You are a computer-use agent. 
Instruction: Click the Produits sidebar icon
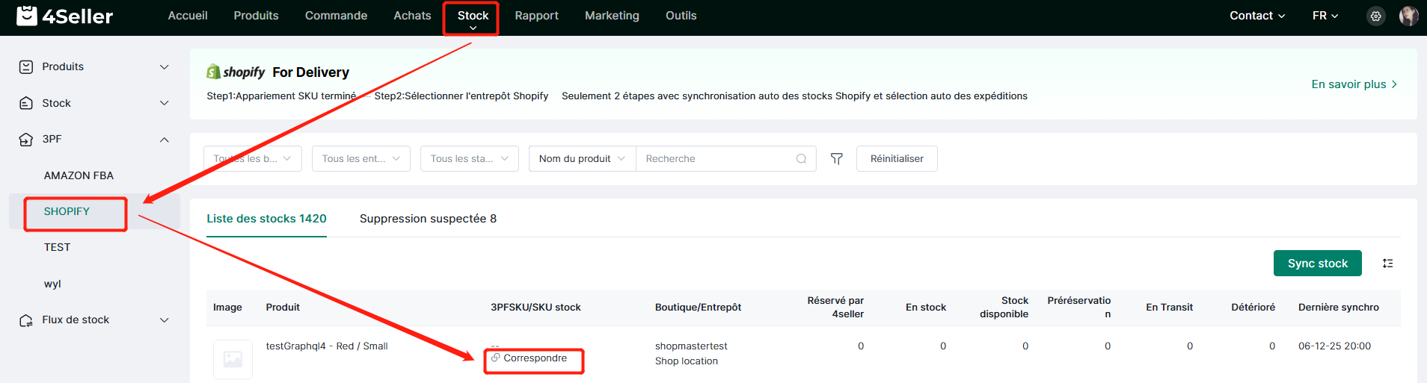(x=26, y=66)
